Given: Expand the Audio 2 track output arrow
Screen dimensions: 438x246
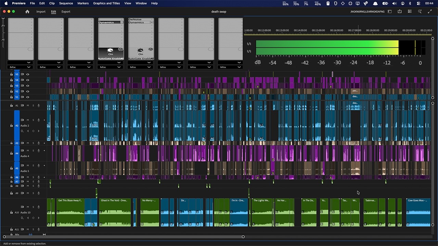Looking at the screenshot, I should click(x=44, y=120).
